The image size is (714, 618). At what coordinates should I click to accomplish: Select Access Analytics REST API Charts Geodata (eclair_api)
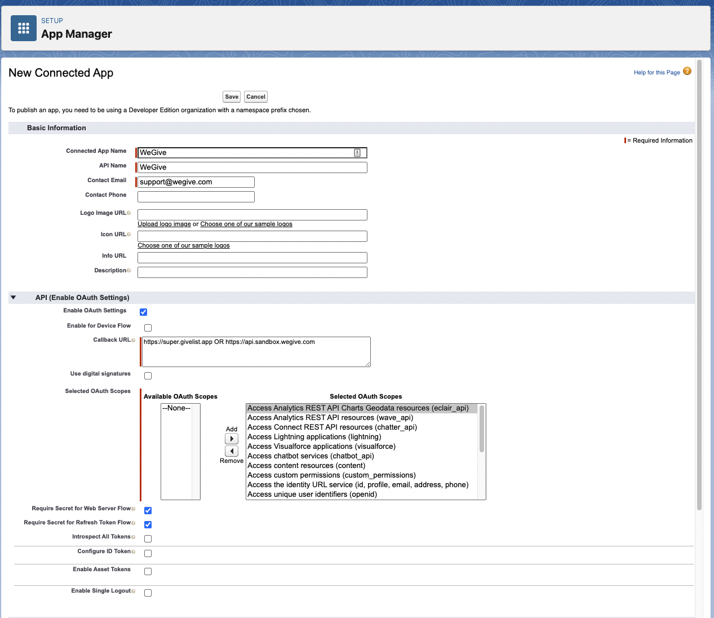(x=362, y=408)
